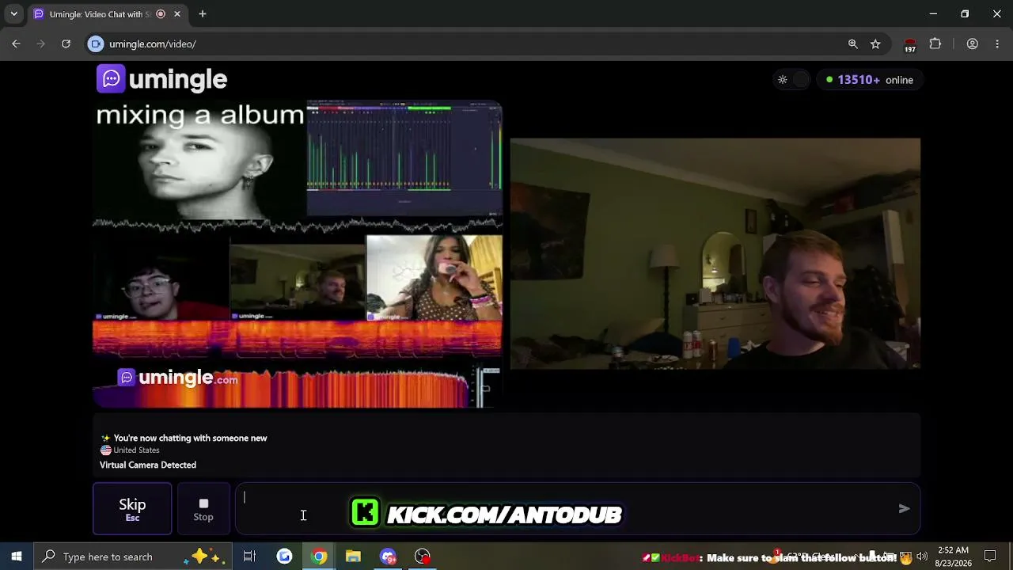The height and width of the screenshot is (570, 1013).
Task: Open Google Chrome from the taskbar
Action: tap(319, 557)
